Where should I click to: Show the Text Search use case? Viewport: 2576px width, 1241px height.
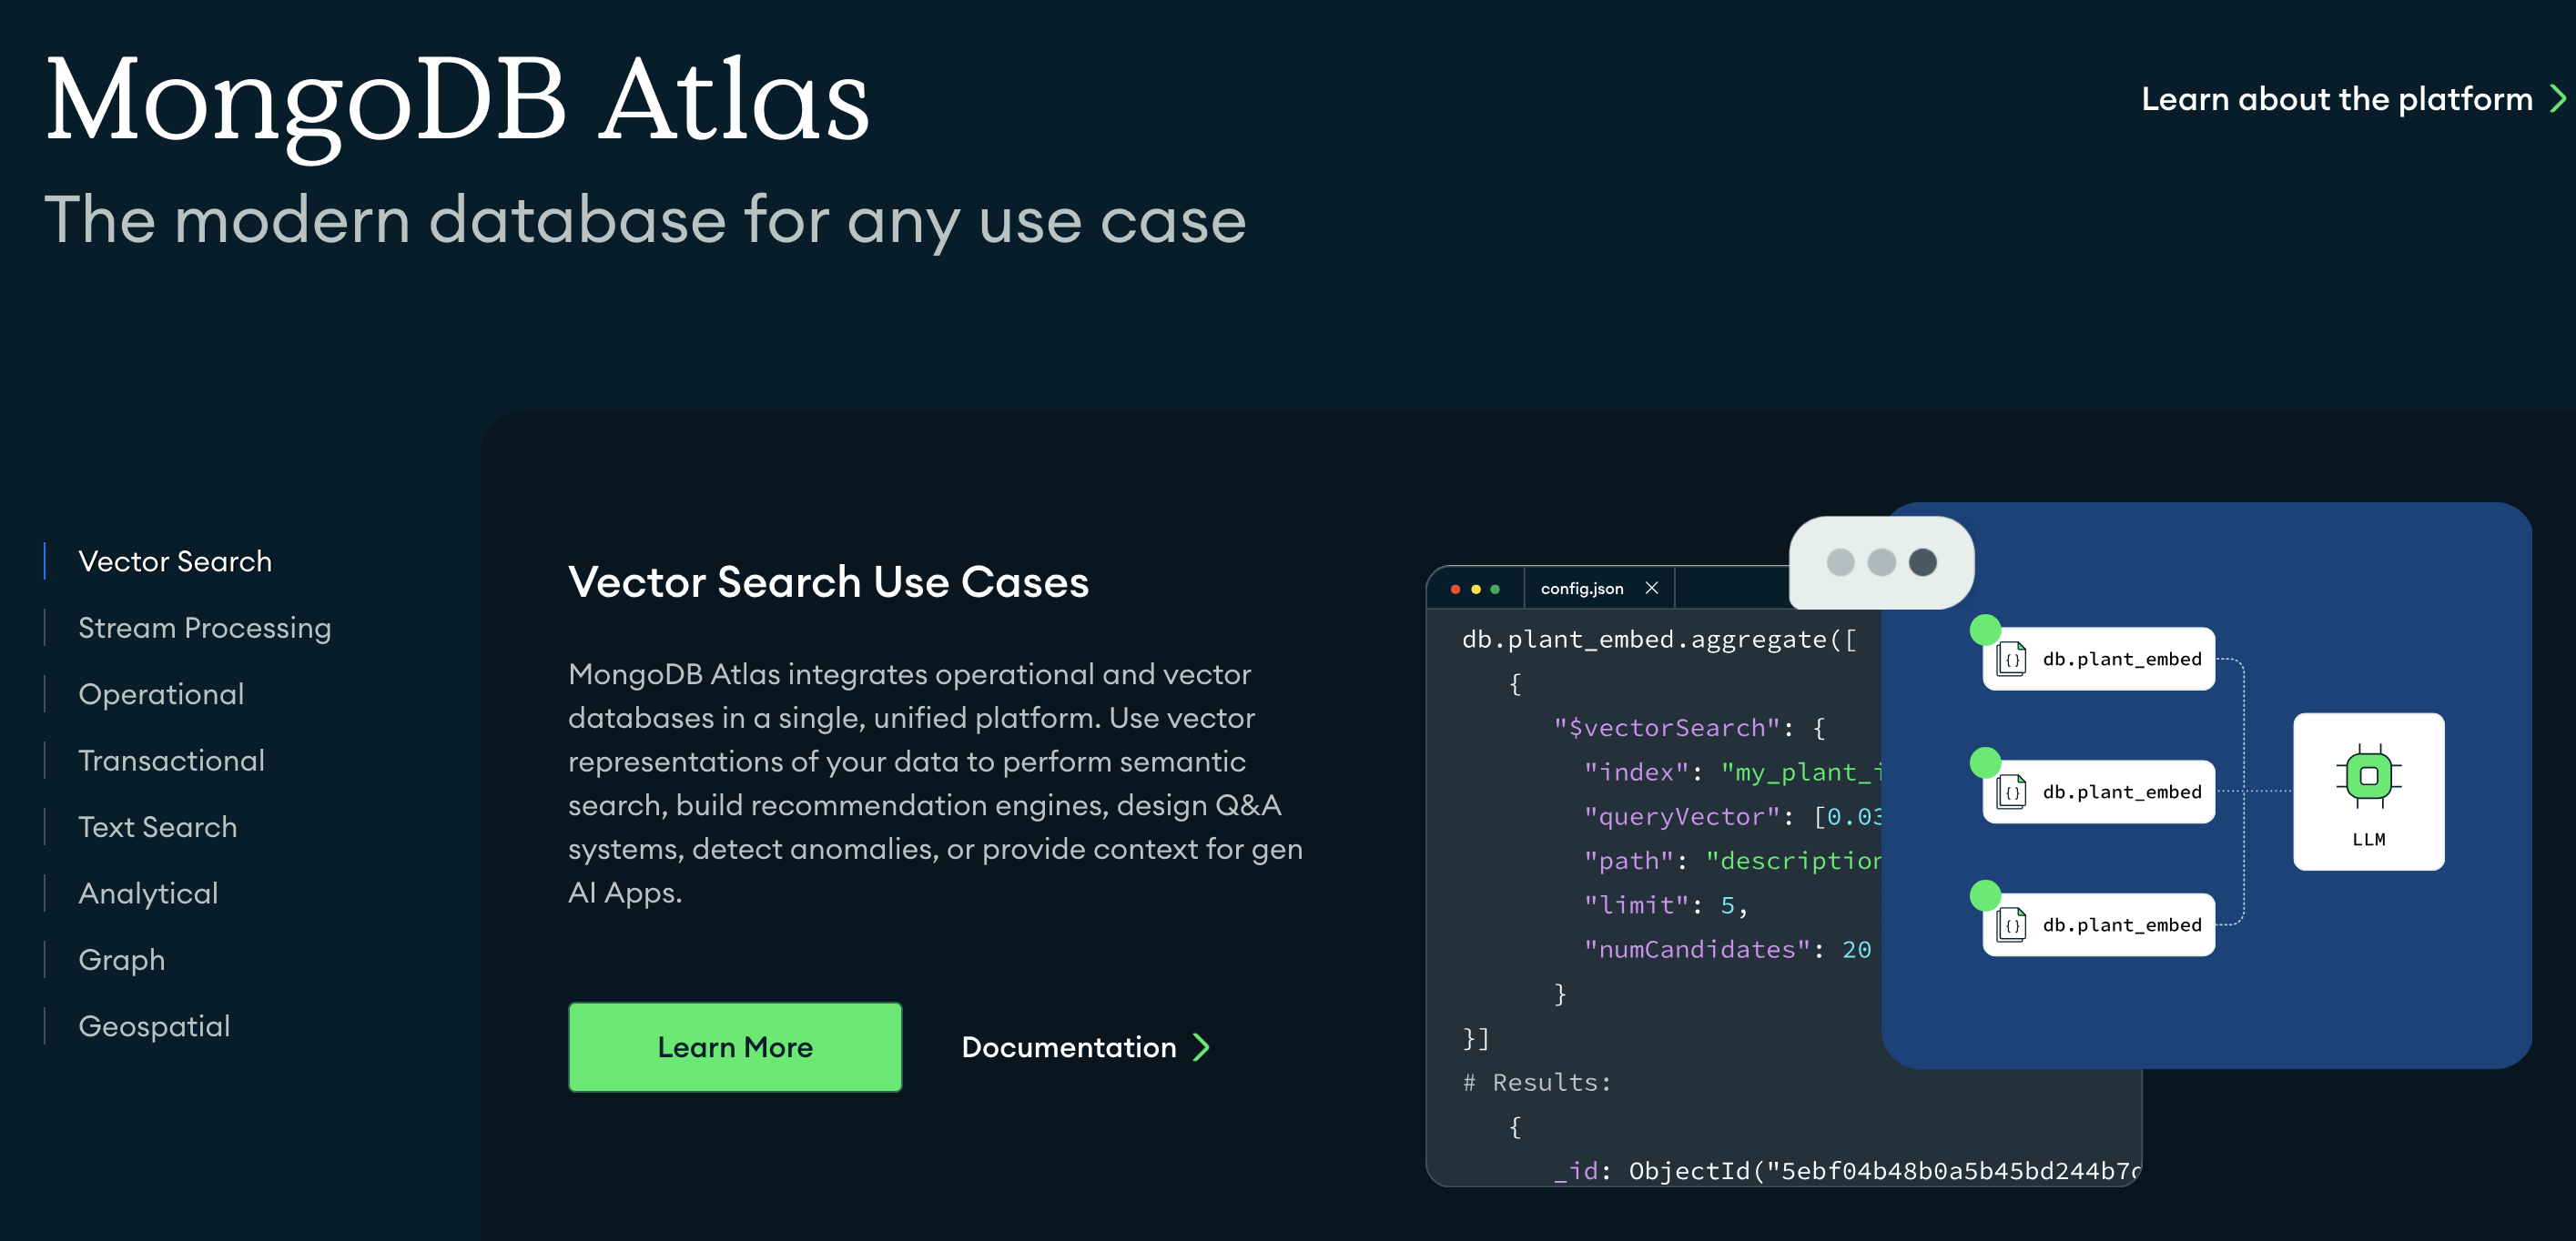point(158,827)
